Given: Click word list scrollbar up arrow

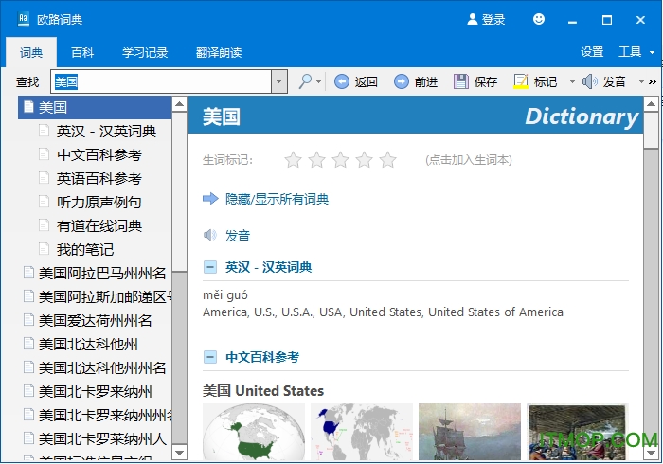Looking at the screenshot, I should point(179,104).
